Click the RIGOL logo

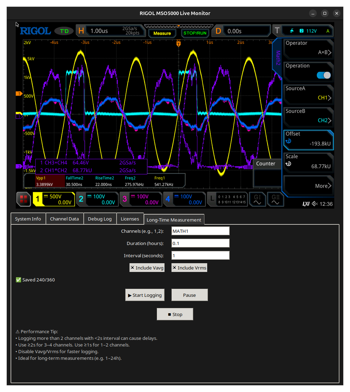point(35,31)
